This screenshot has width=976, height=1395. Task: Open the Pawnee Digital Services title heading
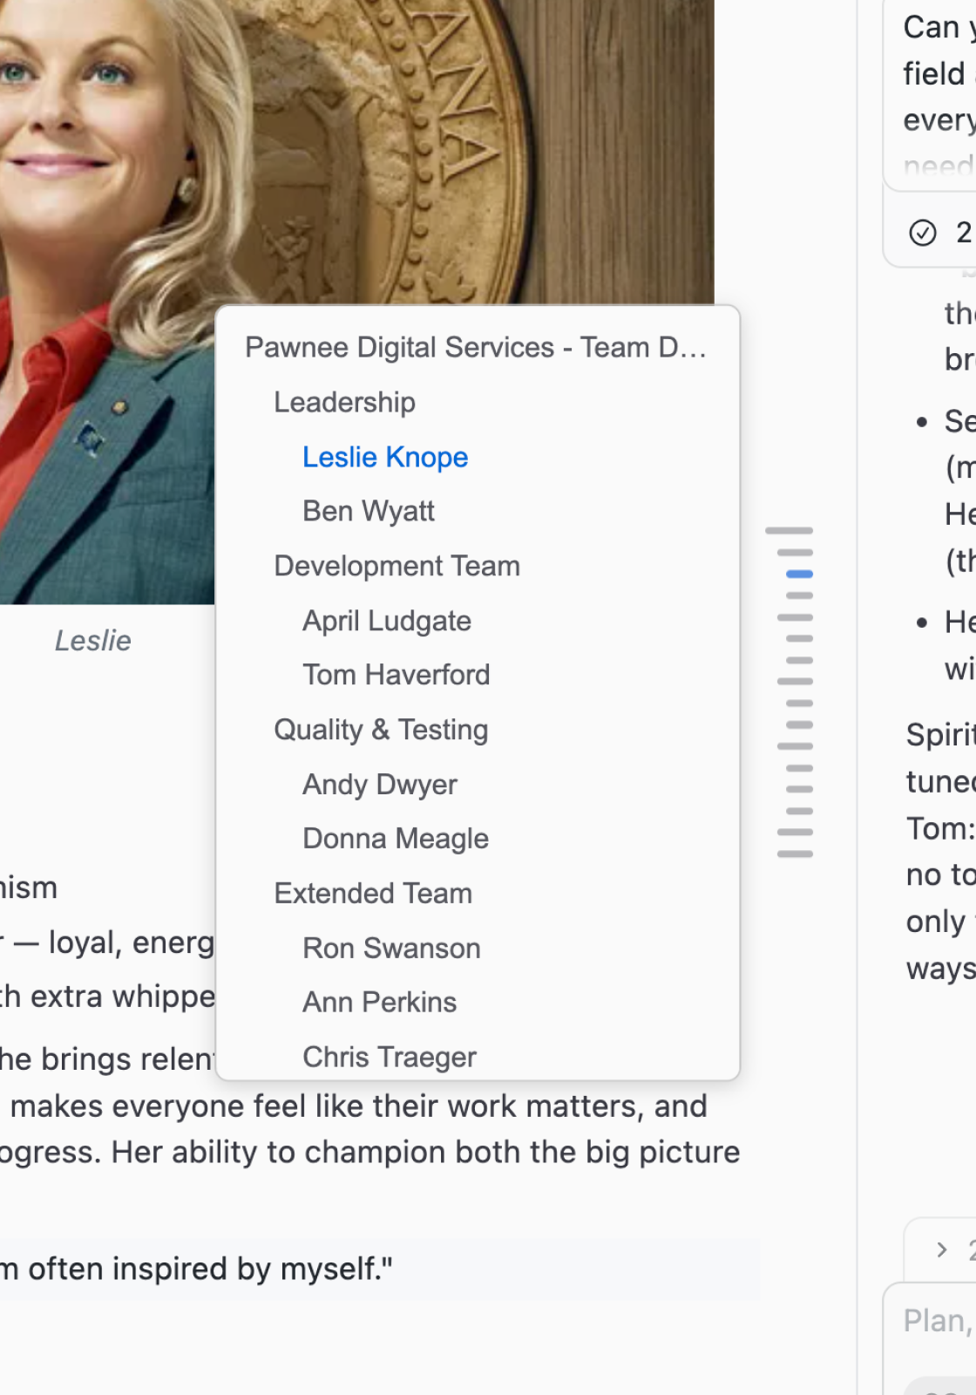click(475, 347)
